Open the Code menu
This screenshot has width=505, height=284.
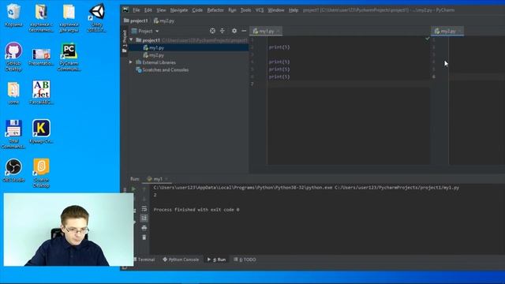pos(197,10)
